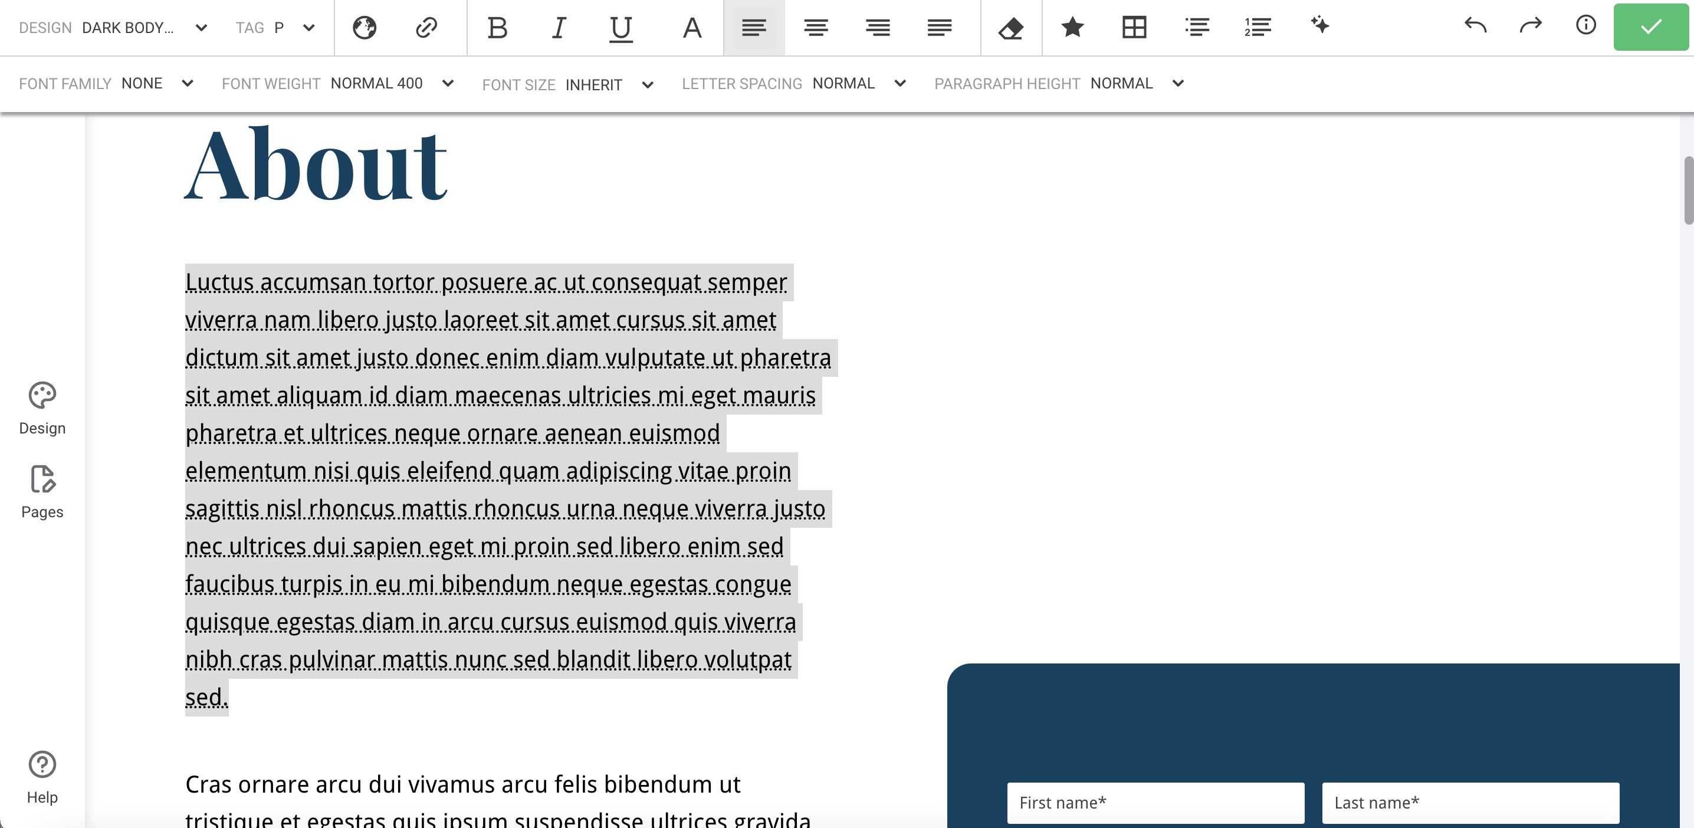
Task: Click the selected Luctus accumsan paragraph
Action: [511, 490]
